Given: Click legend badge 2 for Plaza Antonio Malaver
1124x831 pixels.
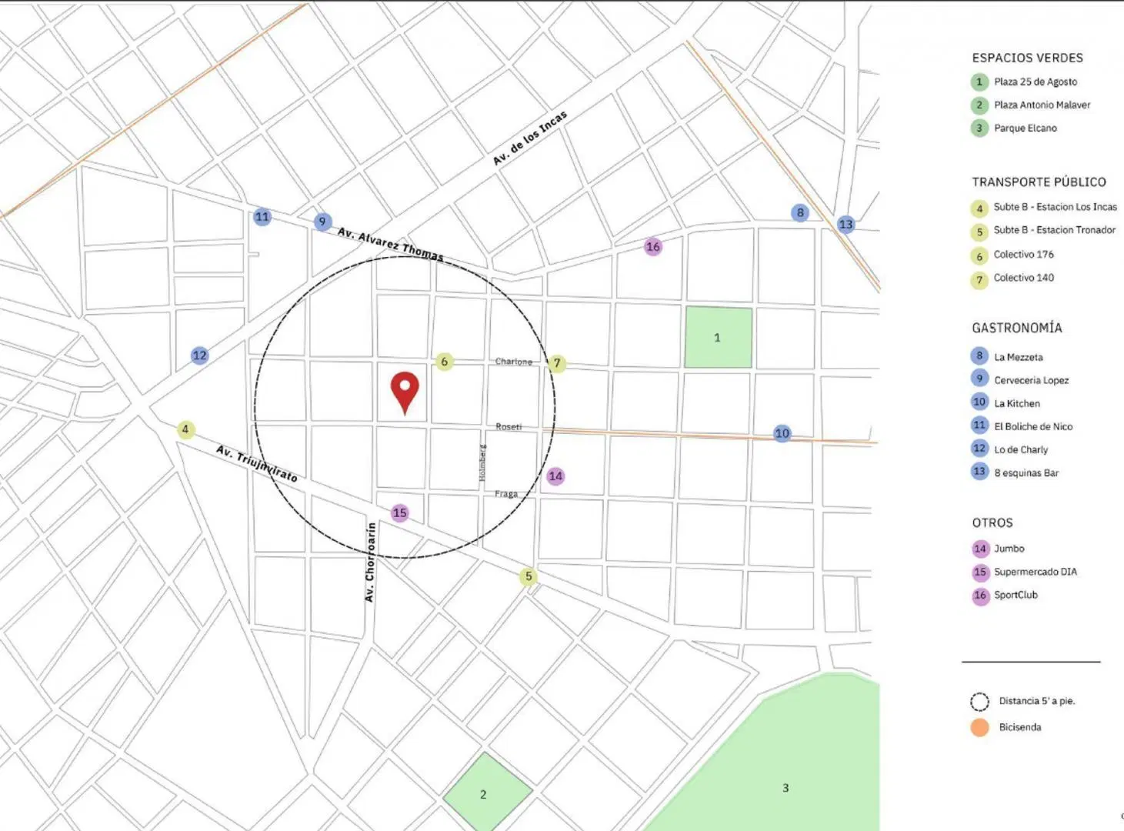Looking at the screenshot, I should (x=979, y=105).
